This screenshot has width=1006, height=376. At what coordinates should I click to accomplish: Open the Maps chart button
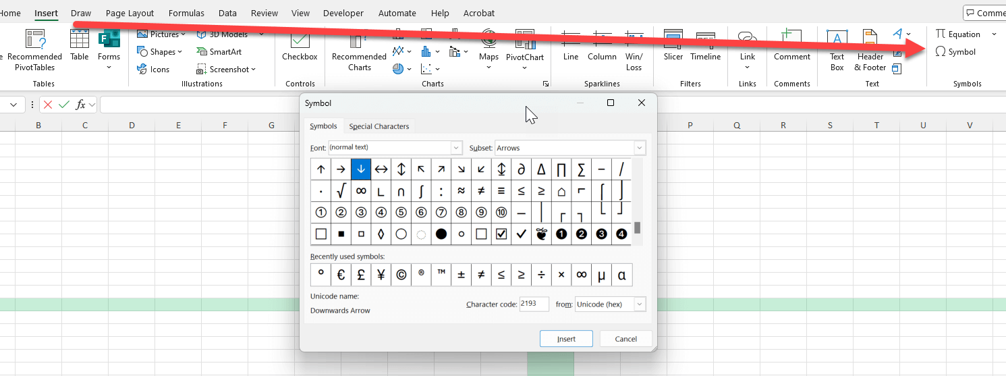(489, 47)
